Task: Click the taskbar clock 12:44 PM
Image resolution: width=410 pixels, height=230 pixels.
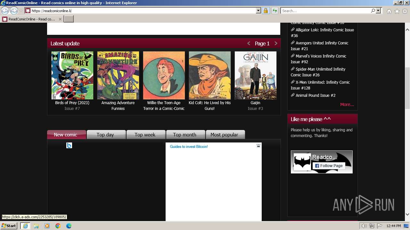Action: (394, 226)
